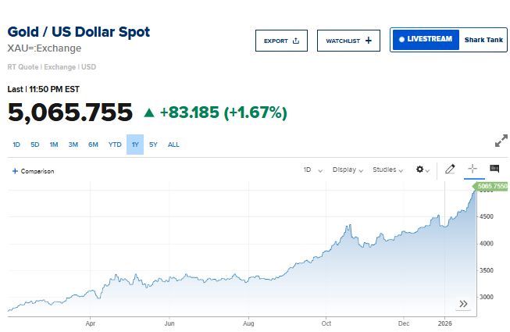Click the plus icon beside Comparison
Image resolution: width=510 pixels, height=332 pixels.
coord(15,171)
